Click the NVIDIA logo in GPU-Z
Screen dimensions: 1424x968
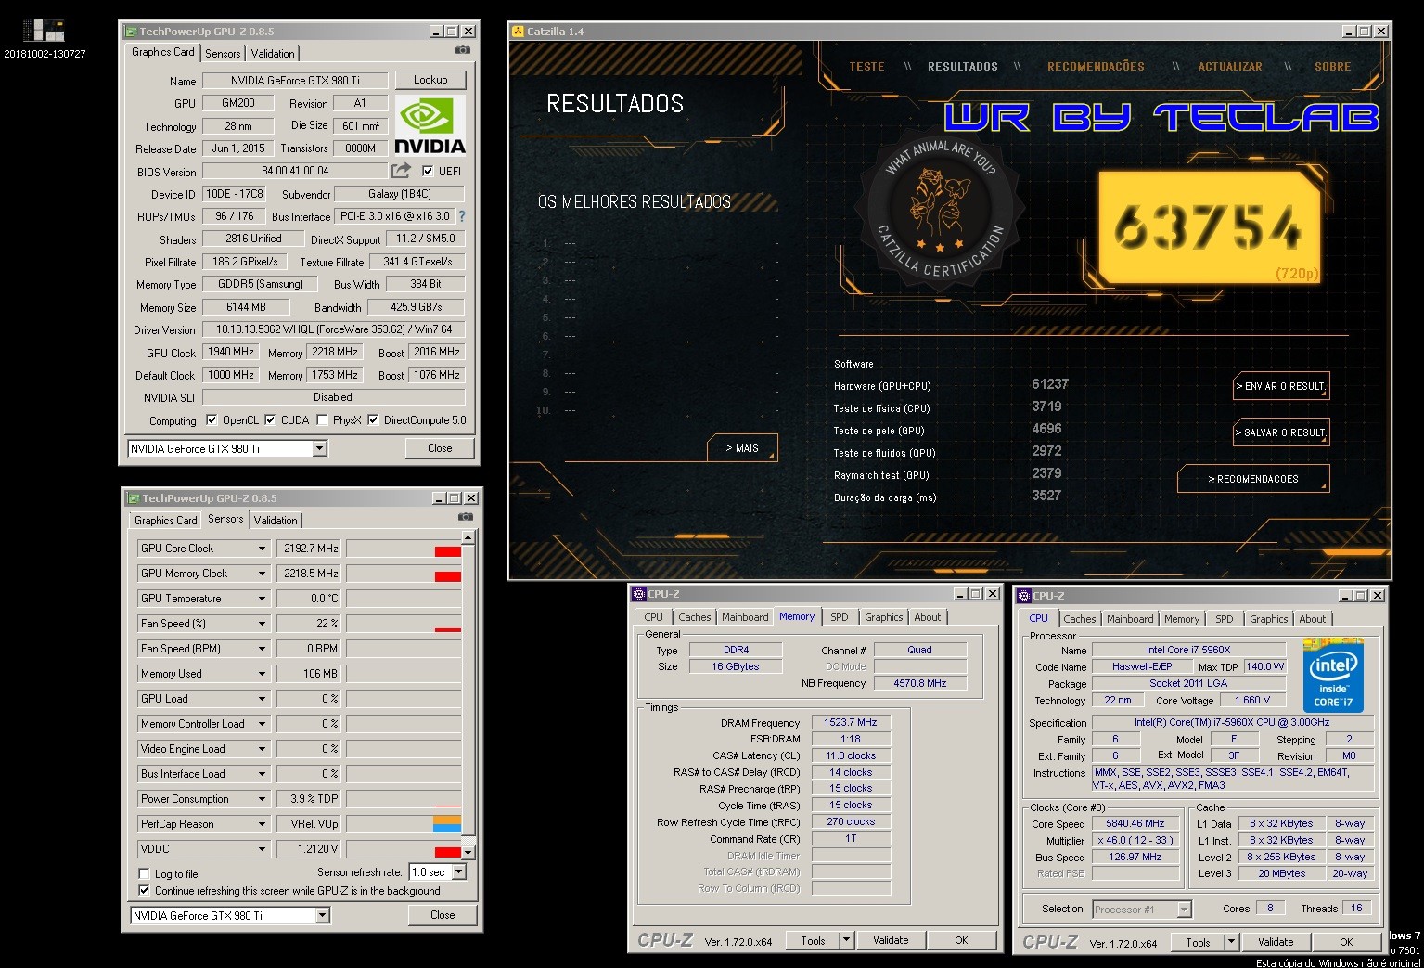click(430, 125)
